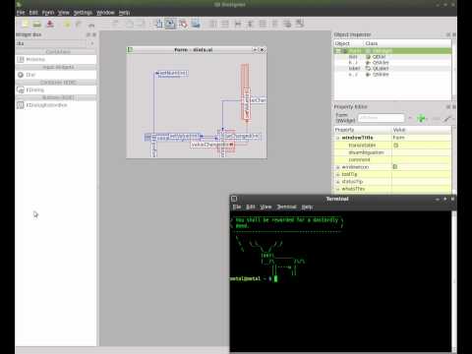Click the Terminal window menu icon in its title bar
Viewport: 472px width, 354px height.
[234, 199]
